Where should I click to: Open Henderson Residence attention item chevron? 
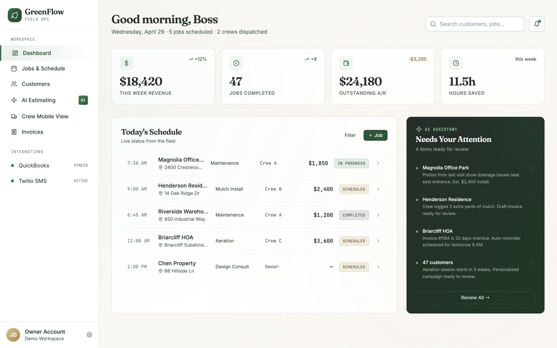[533, 200]
